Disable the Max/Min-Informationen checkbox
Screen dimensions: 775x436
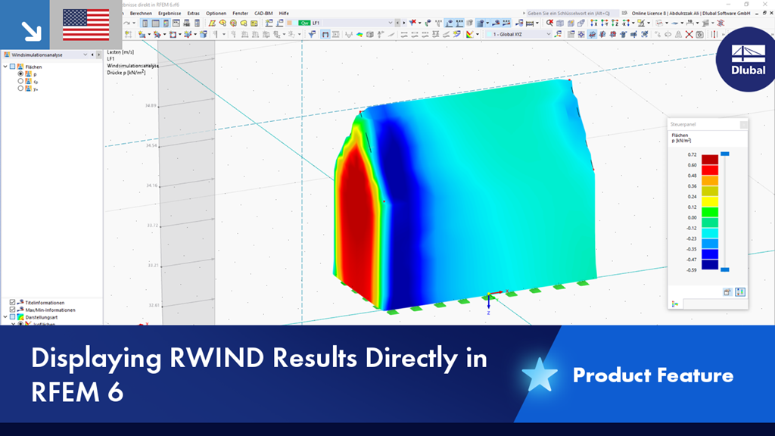click(12, 310)
